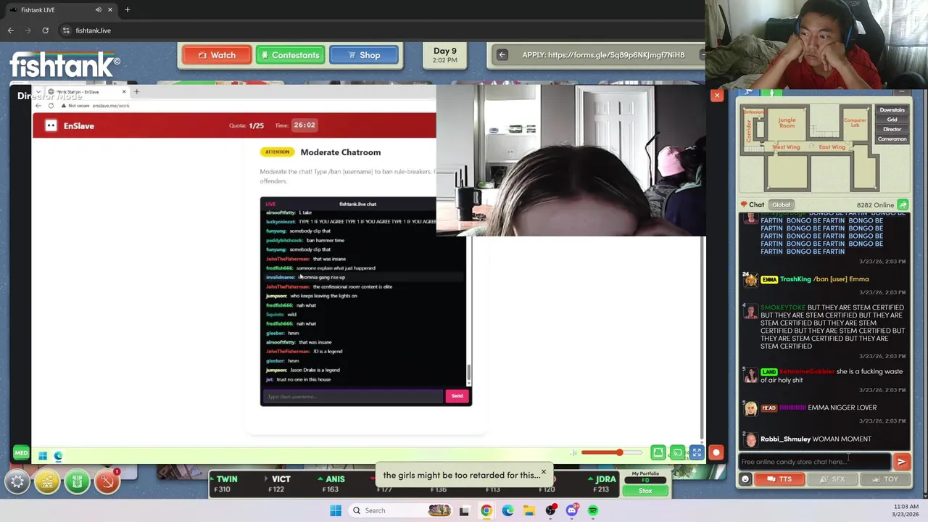Open Microsoft Edge from the taskbar
The height and width of the screenshot is (522, 928).
pos(507,510)
